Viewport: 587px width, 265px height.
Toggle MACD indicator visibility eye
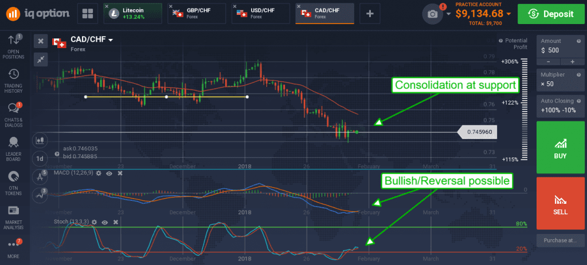[x=109, y=173]
